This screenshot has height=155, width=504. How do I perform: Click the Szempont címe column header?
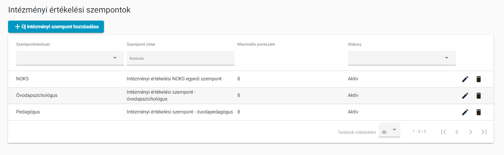point(141,44)
